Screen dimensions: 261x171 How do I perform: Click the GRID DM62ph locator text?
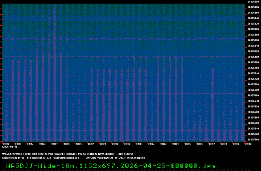(x=125, y=154)
